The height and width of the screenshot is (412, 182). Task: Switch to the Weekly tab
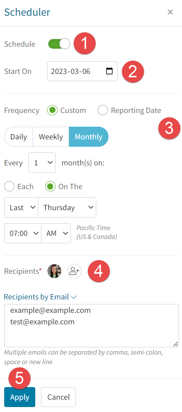[51, 137]
